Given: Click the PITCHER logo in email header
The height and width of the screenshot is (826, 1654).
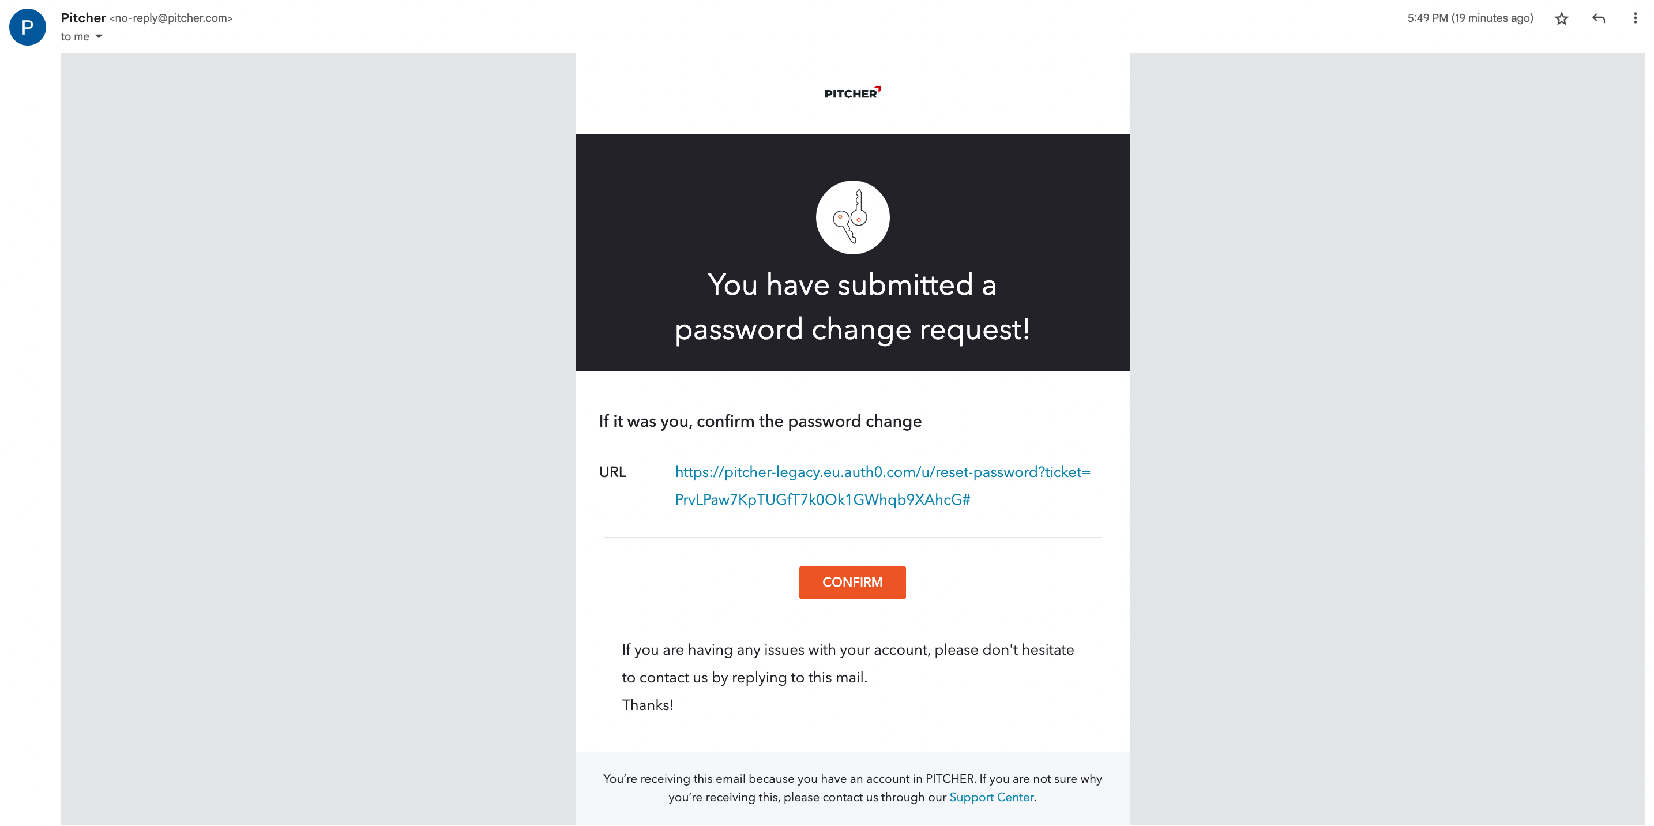Looking at the screenshot, I should [x=852, y=93].
